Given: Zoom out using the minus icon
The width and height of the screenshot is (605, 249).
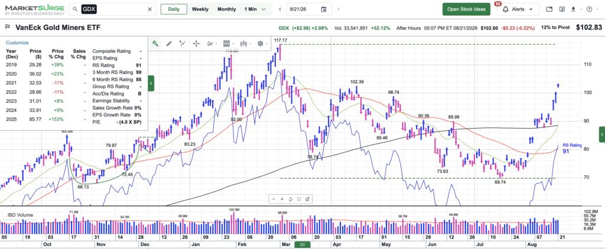Looking at the screenshot, I should pos(274,199).
